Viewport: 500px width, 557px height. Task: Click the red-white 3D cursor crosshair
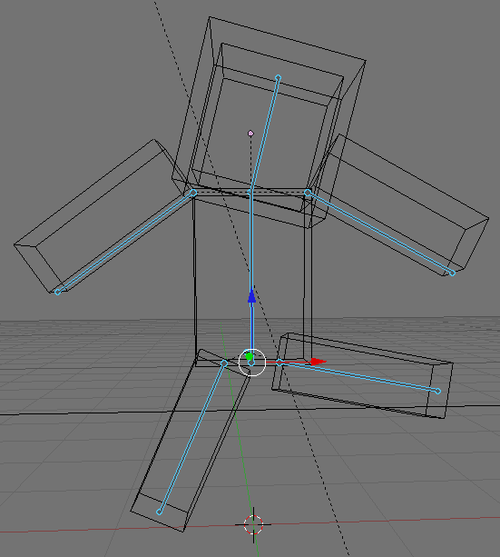tap(253, 524)
